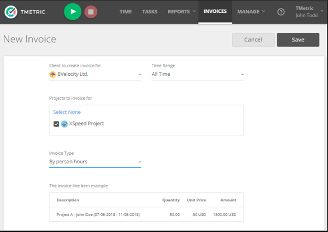Click the 1500.00 USD amount value
Image resolution: width=328 pixels, height=232 pixels.
pyautogui.click(x=224, y=214)
